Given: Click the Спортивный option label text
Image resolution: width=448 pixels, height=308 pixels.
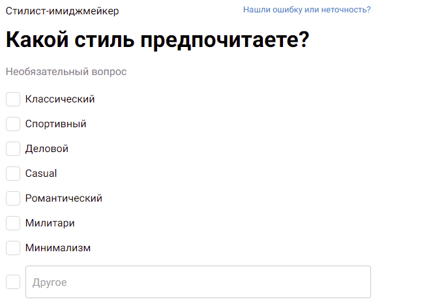Looking at the screenshot, I should tap(55, 124).
